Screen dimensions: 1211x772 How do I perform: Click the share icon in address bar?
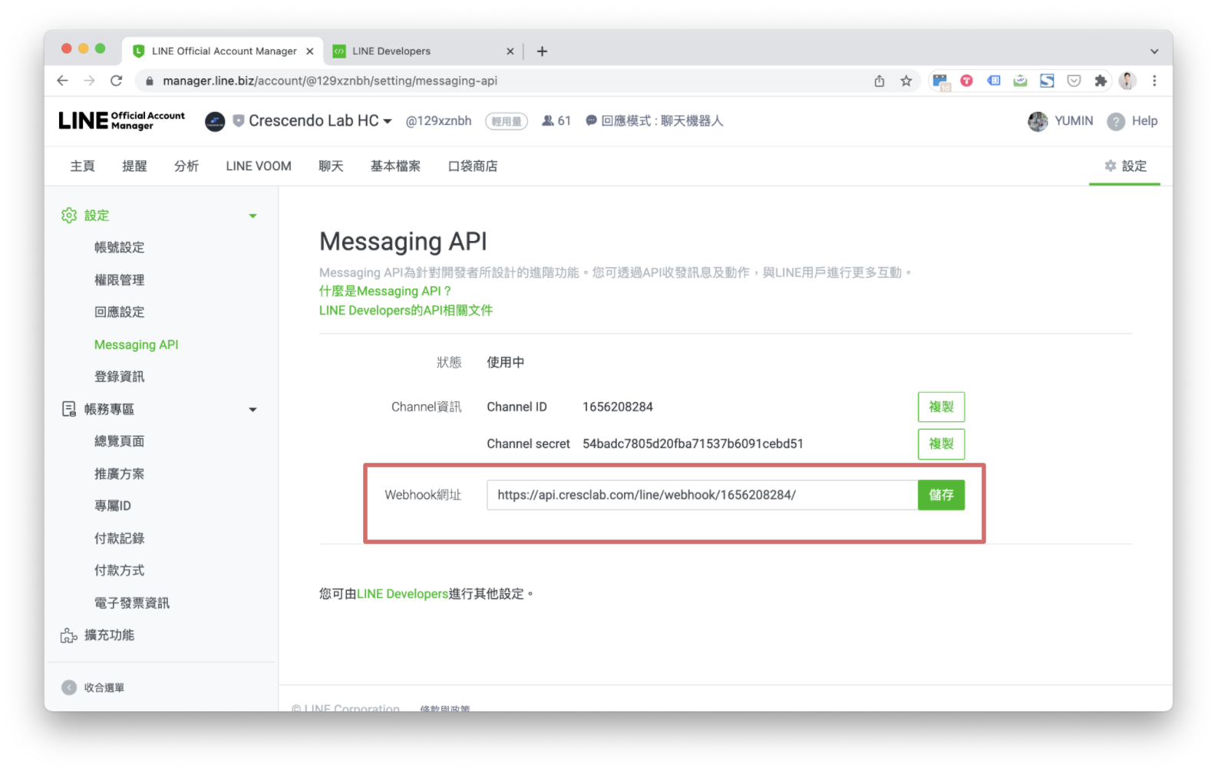[879, 81]
